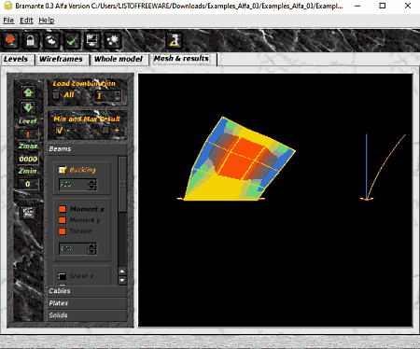Click the microscope toolbar icon
420x349 pixels.
click(x=175, y=40)
